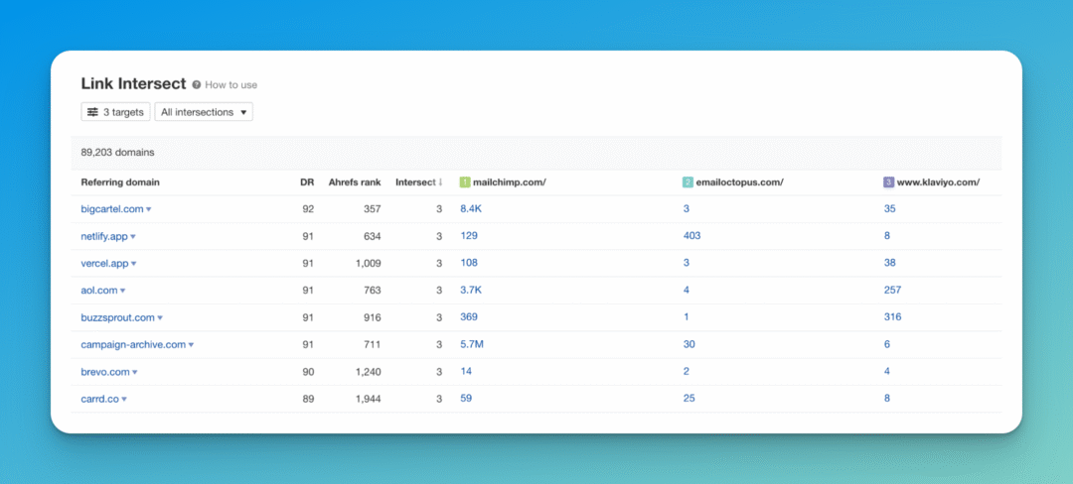This screenshot has width=1073, height=484.
Task: Expand the netlify.app dropdown arrow
Action: (x=133, y=237)
